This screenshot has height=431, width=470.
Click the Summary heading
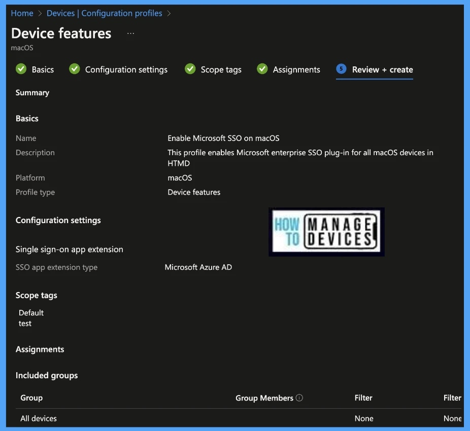(32, 93)
